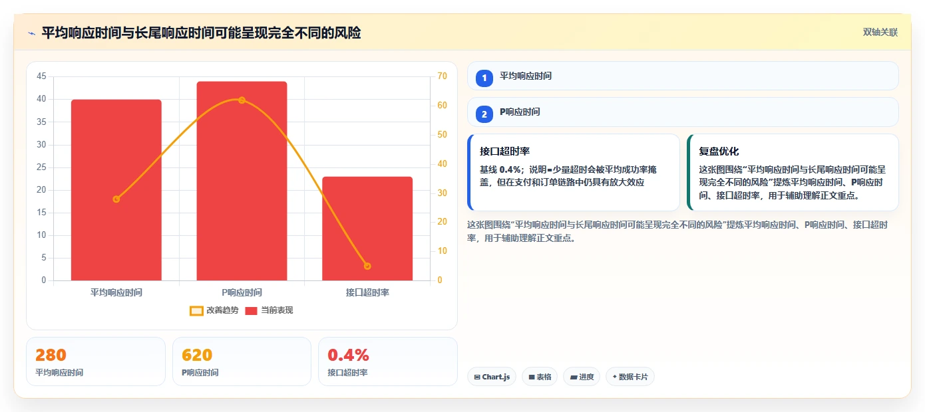Click the x-axis label 平均响应时间
925x412 pixels.
(116, 292)
